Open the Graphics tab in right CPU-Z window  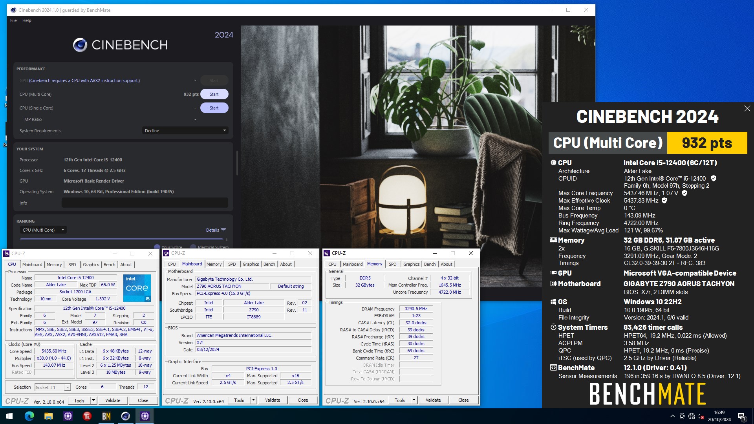point(411,264)
